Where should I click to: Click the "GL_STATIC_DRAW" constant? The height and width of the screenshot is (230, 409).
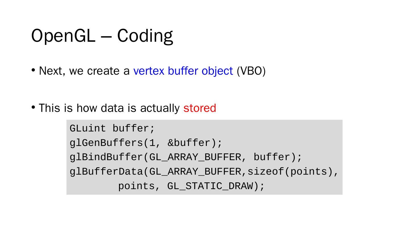point(210,186)
